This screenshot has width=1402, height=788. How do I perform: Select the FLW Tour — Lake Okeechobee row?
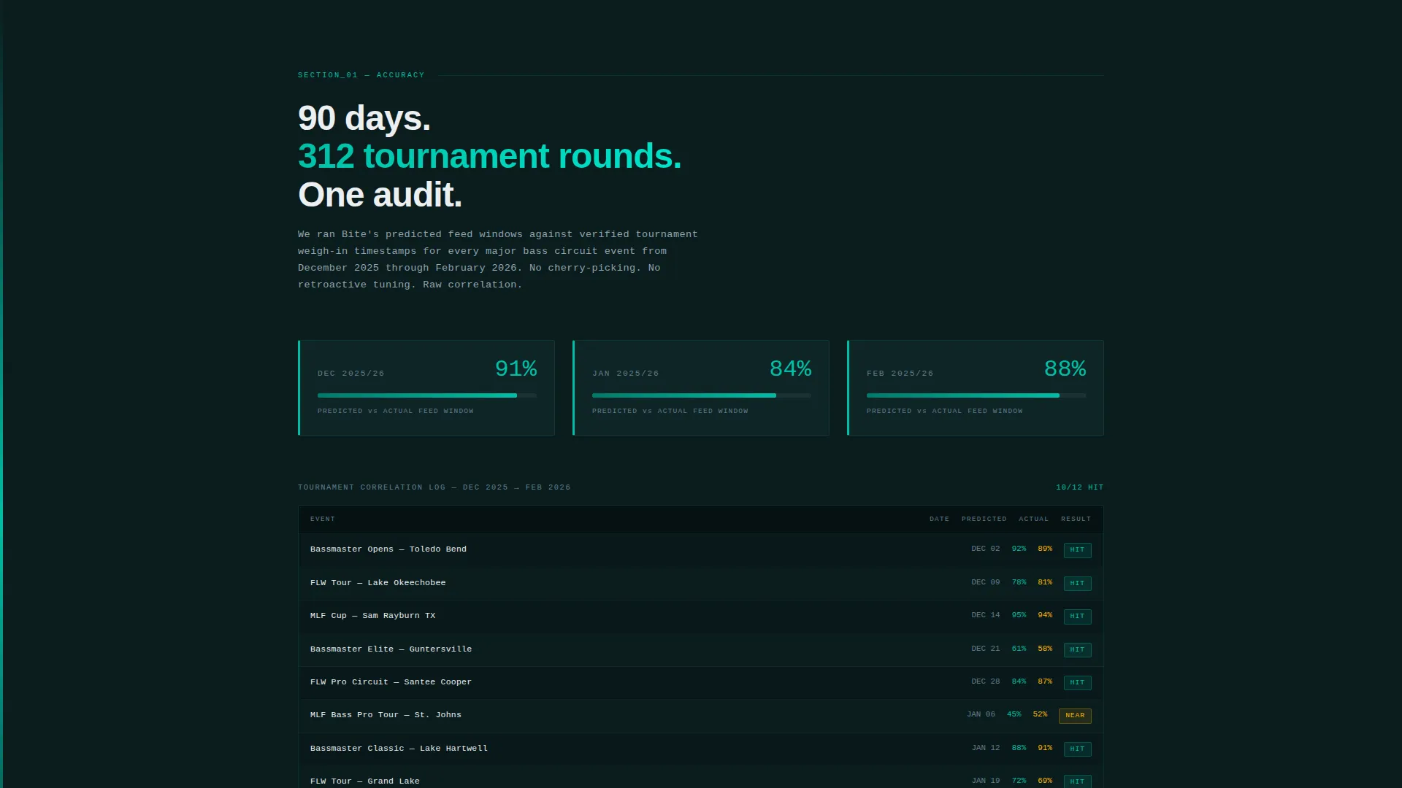[701, 583]
